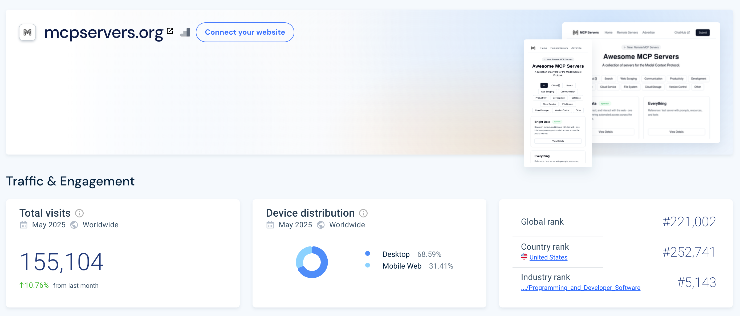
Task: Open Programming_and_Developer_Software industry link
Action: pyautogui.click(x=580, y=287)
